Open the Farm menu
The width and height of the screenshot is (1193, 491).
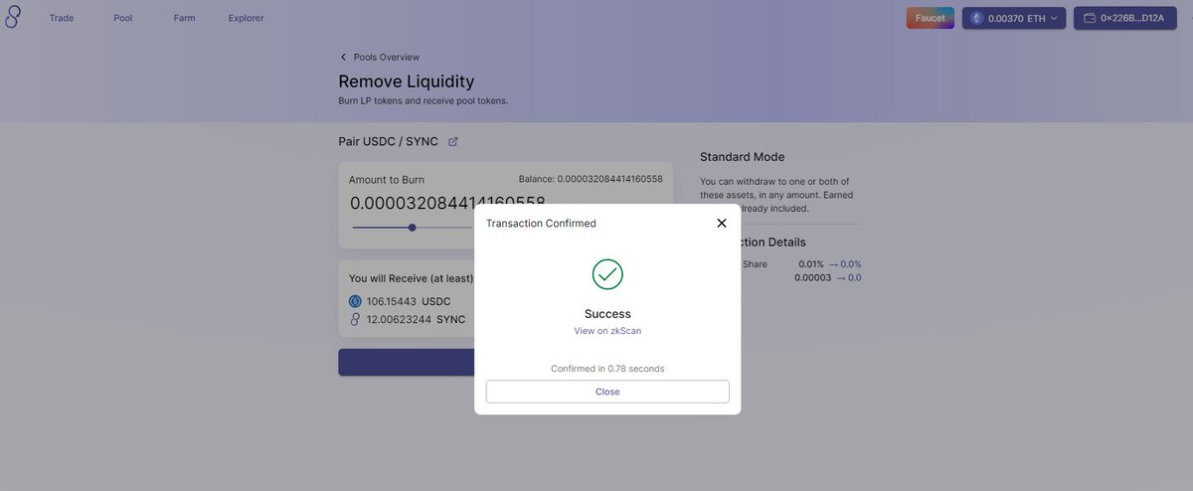[184, 18]
